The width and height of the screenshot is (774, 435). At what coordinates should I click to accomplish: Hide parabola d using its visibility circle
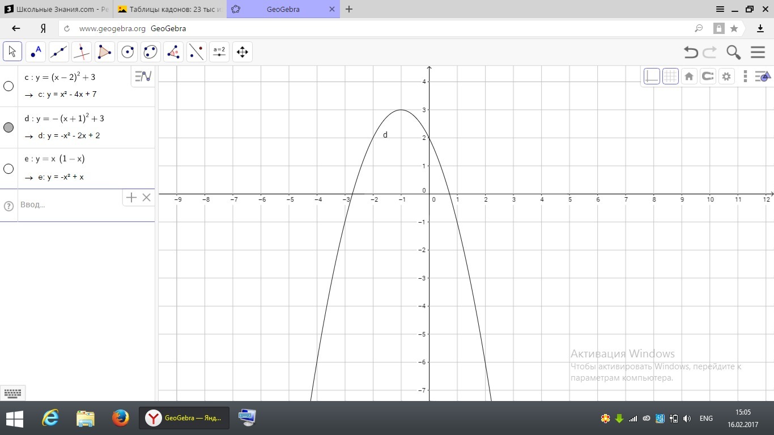[8, 127]
